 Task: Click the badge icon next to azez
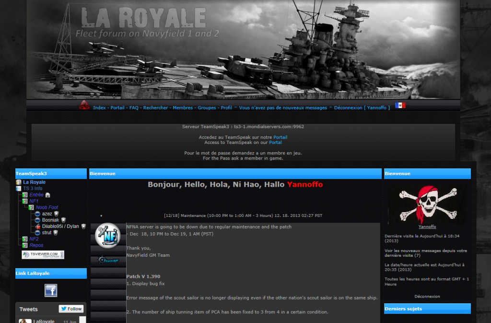57,214
